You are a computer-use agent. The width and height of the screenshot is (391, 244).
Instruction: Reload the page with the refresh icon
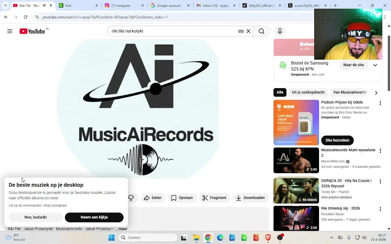point(25,17)
